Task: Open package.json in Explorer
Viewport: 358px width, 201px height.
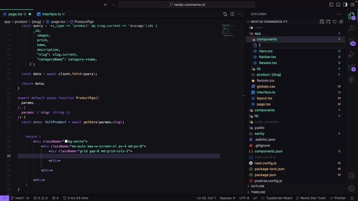Action: pyautogui.click(x=265, y=175)
